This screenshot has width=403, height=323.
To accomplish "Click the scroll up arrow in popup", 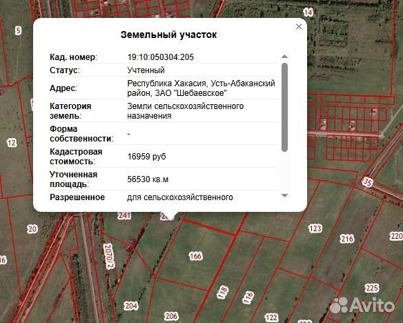I will [284, 57].
